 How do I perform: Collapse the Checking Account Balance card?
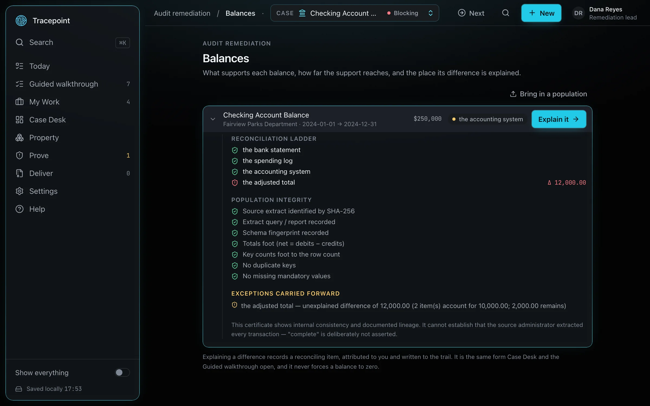pos(213,119)
